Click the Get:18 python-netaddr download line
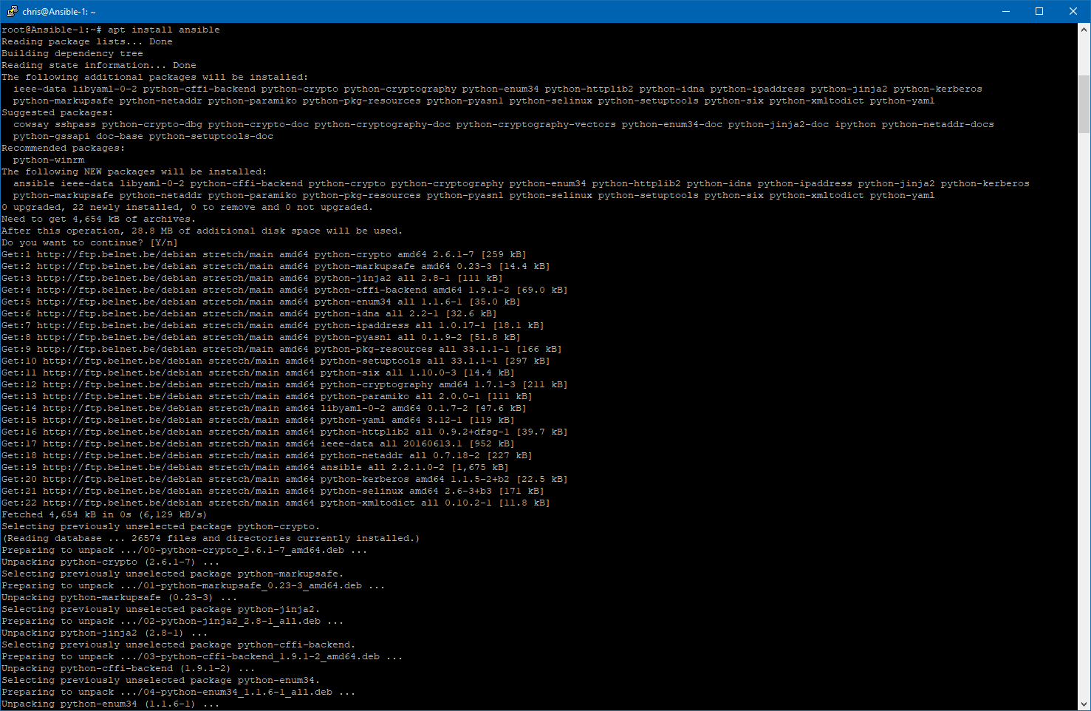Viewport: 1091px width, 711px height. (x=267, y=455)
